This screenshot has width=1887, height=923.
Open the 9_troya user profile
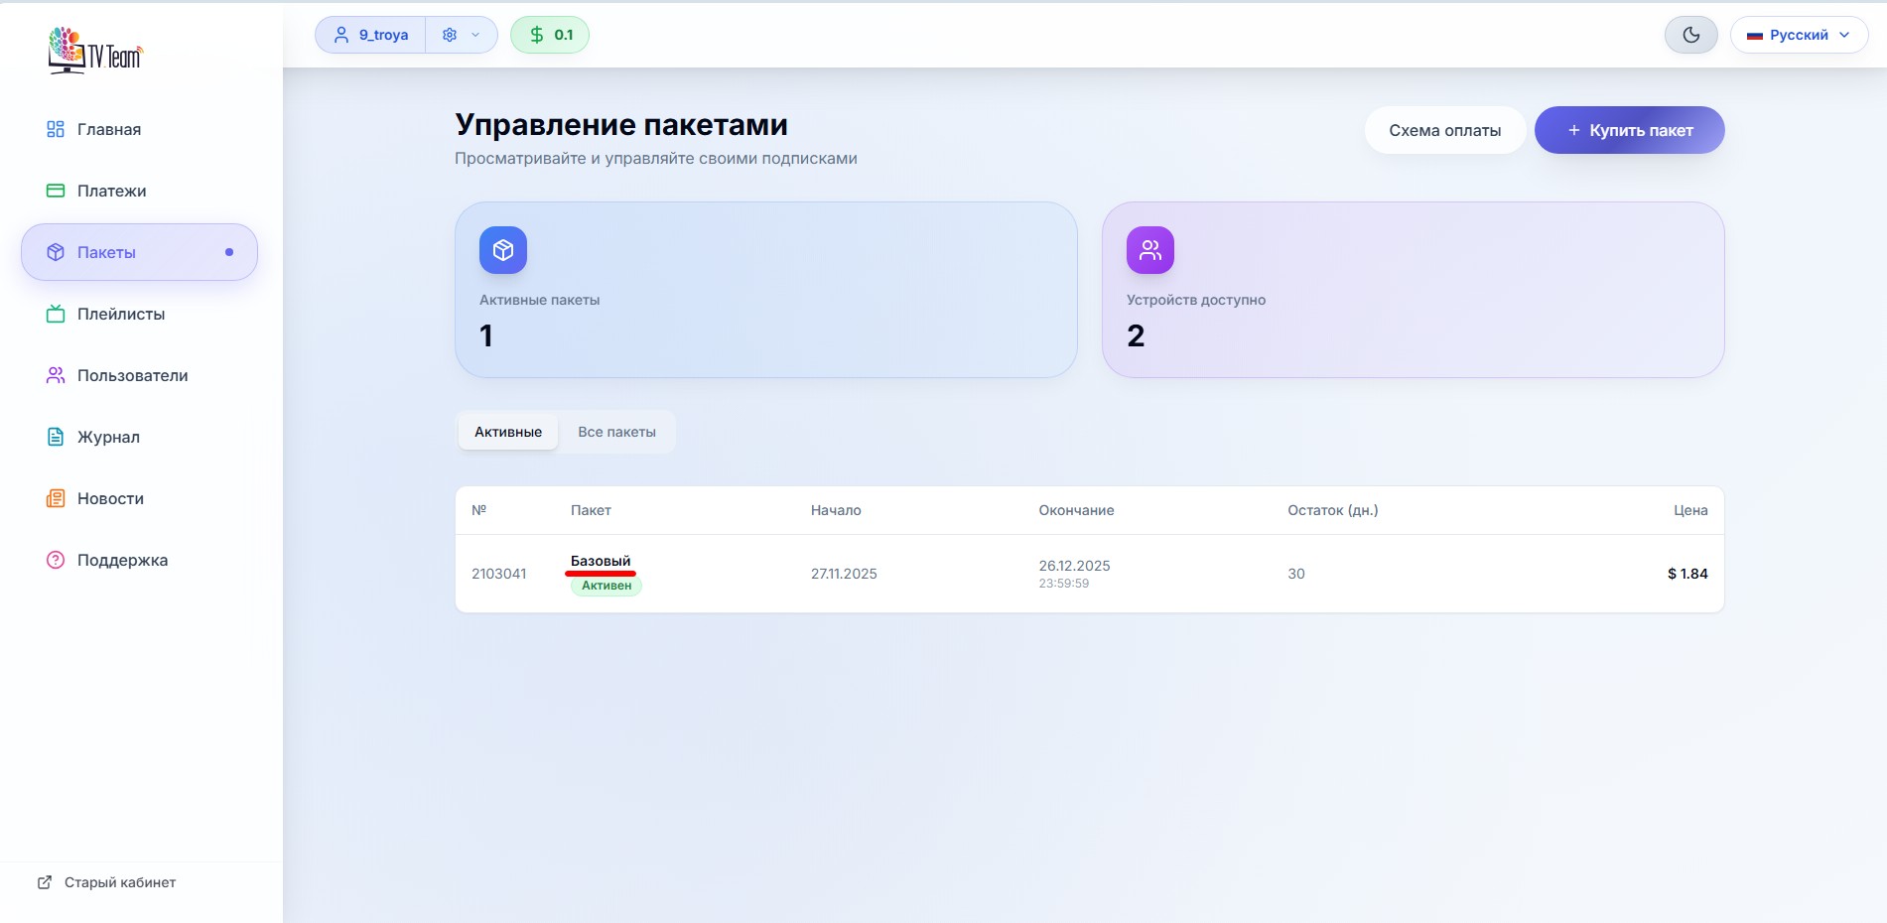pos(371,35)
